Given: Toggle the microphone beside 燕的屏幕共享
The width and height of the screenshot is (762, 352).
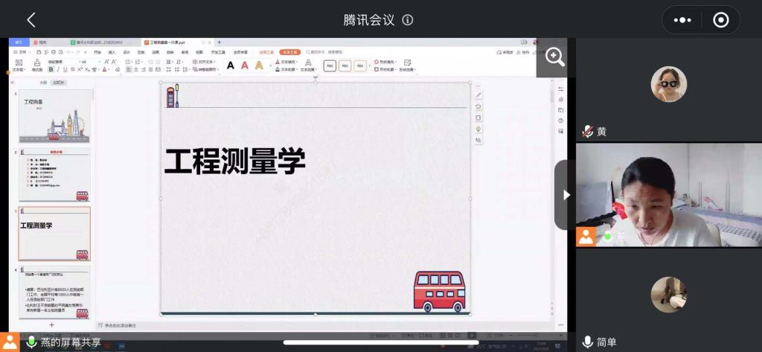Looking at the screenshot, I should [31, 342].
